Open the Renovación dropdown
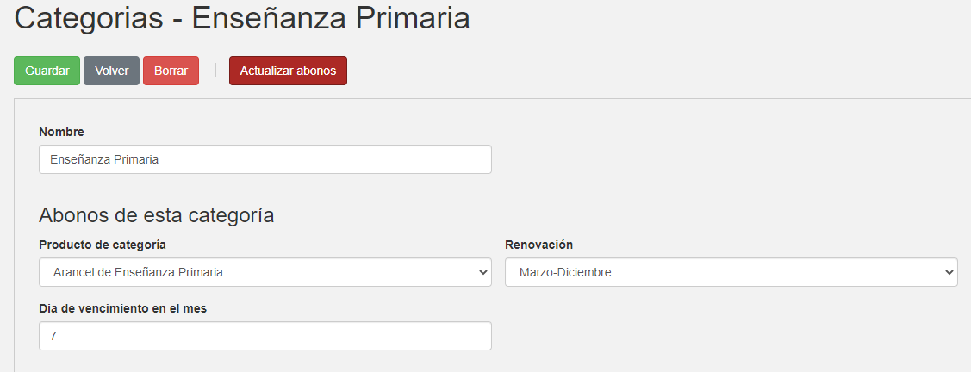The width and height of the screenshot is (971, 372). coord(731,272)
